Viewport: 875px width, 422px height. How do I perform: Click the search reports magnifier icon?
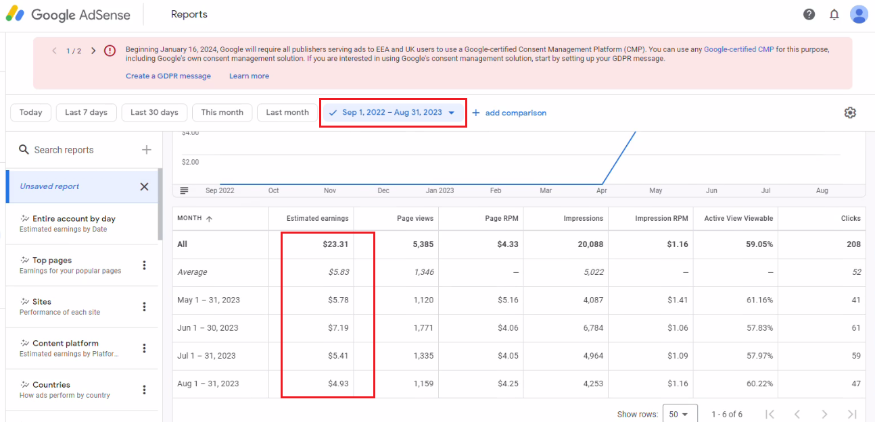pyautogui.click(x=24, y=149)
